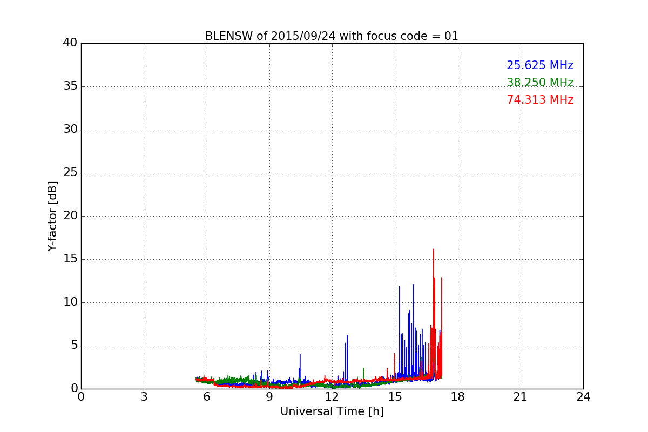Click the Universal Time [h] axis label
This screenshot has height=432, width=648.
(x=332, y=411)
